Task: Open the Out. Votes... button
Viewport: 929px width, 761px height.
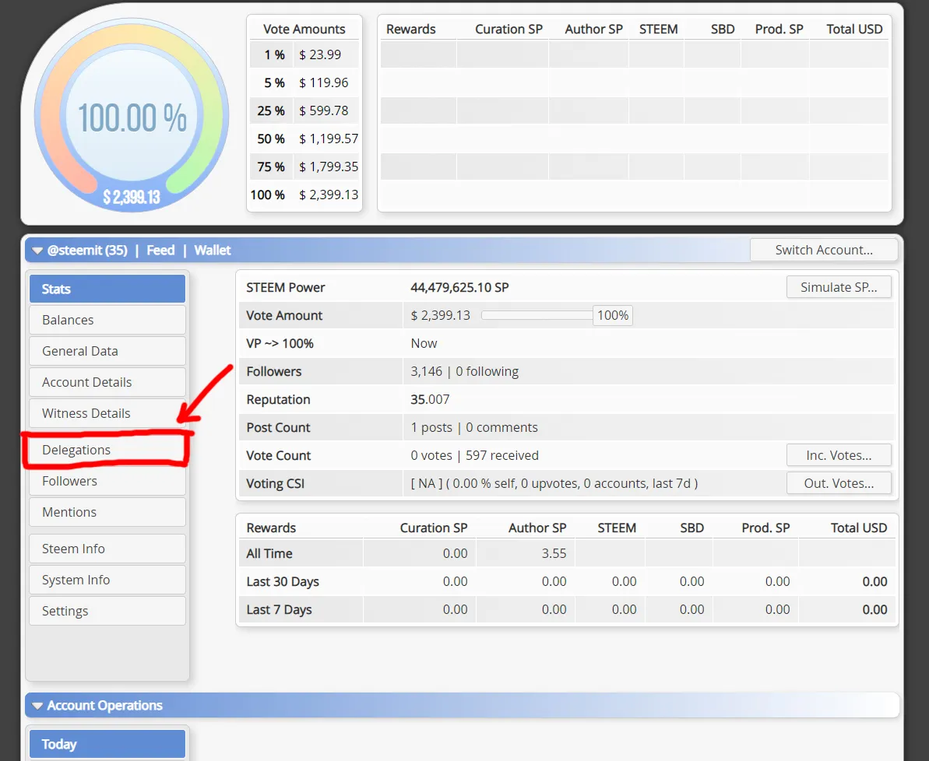Action: [839, 483]
